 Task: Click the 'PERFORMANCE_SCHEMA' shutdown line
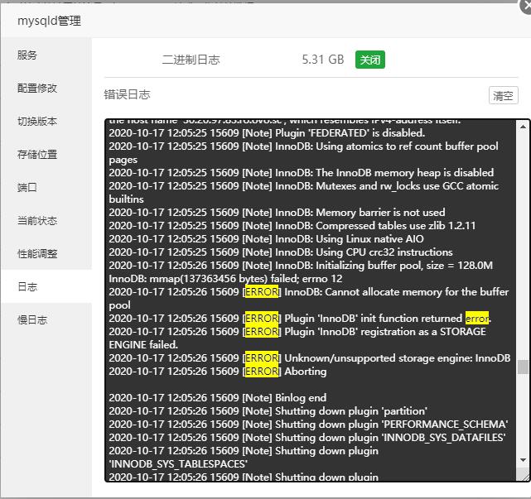tap(308, 425)
